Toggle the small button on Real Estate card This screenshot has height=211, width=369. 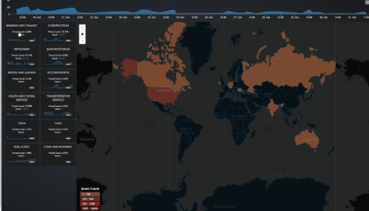[x=32, y=162]
